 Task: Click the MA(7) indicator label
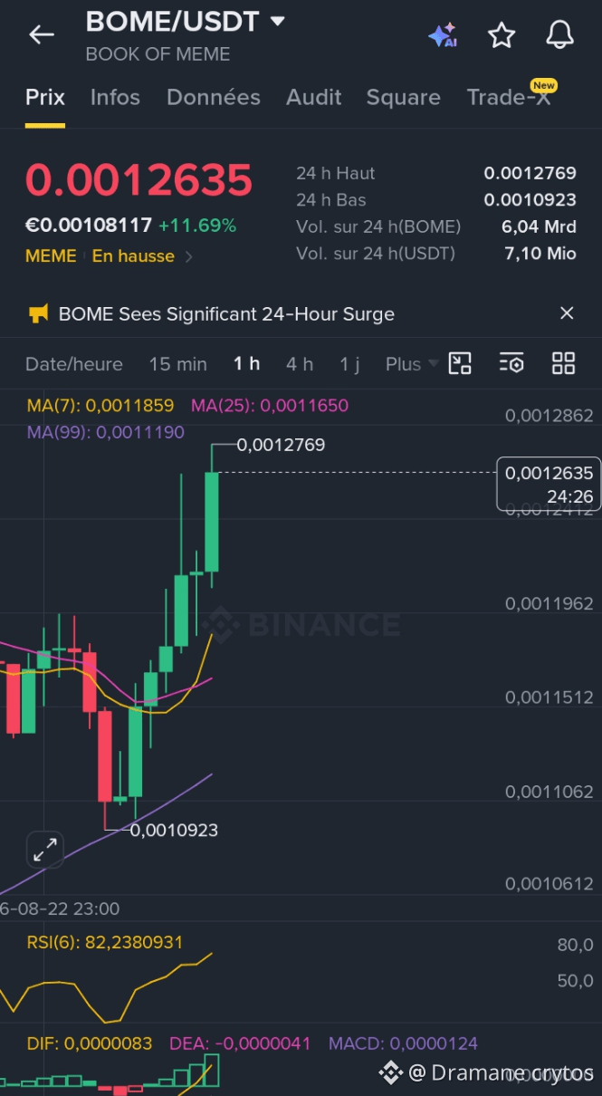click(100, 406)
